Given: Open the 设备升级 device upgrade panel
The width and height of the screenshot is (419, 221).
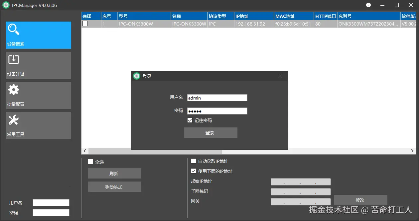Looking at the screenshot, I should click(x=39, y=65).
